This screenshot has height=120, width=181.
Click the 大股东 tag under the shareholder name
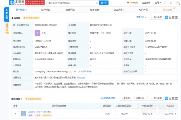(38, 115)
